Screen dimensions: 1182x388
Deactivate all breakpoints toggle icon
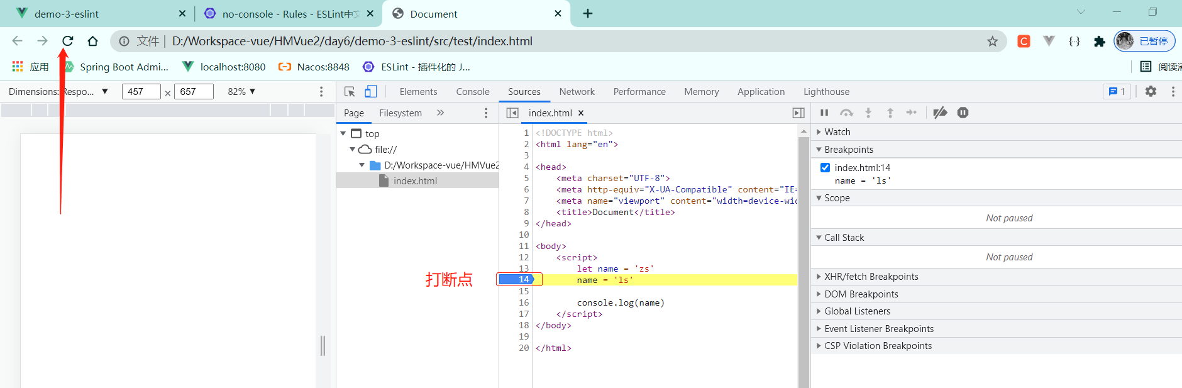pyautogui.click(x=940, y=113)
